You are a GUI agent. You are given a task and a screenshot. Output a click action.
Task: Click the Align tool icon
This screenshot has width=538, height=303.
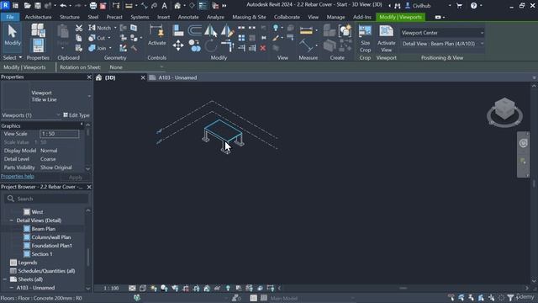[x=178, y=30]
